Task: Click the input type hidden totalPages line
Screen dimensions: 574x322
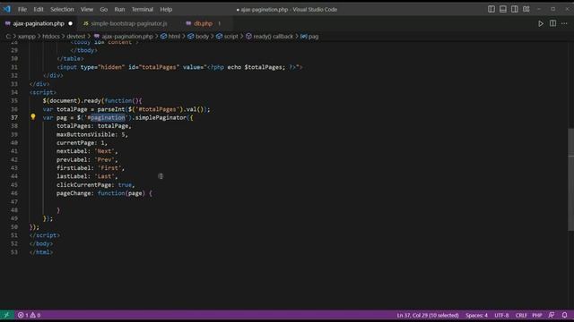Action: [179, 67]
